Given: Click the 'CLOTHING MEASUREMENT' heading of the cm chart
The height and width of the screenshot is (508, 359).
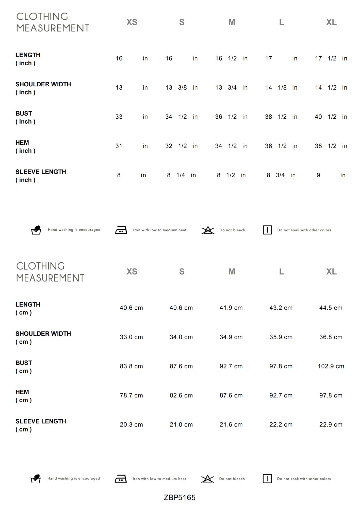Looking at the screenshot, I should click(x=50, y=272).
